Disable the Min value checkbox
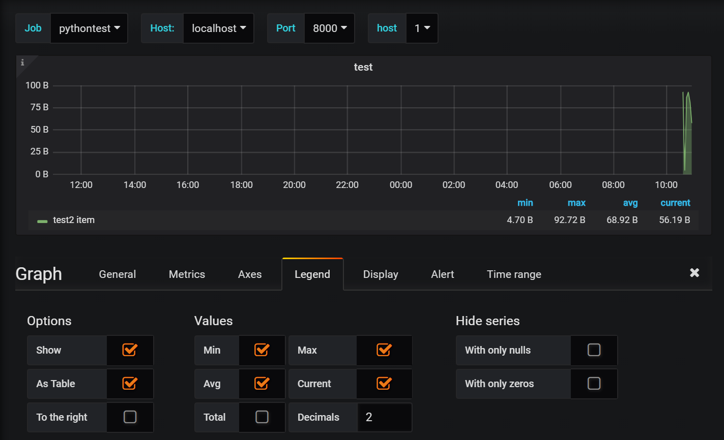Screen dimensions: 724x440 (262, 350)
